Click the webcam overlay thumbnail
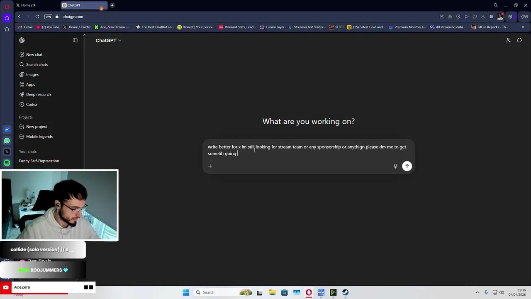 point(59,205)
